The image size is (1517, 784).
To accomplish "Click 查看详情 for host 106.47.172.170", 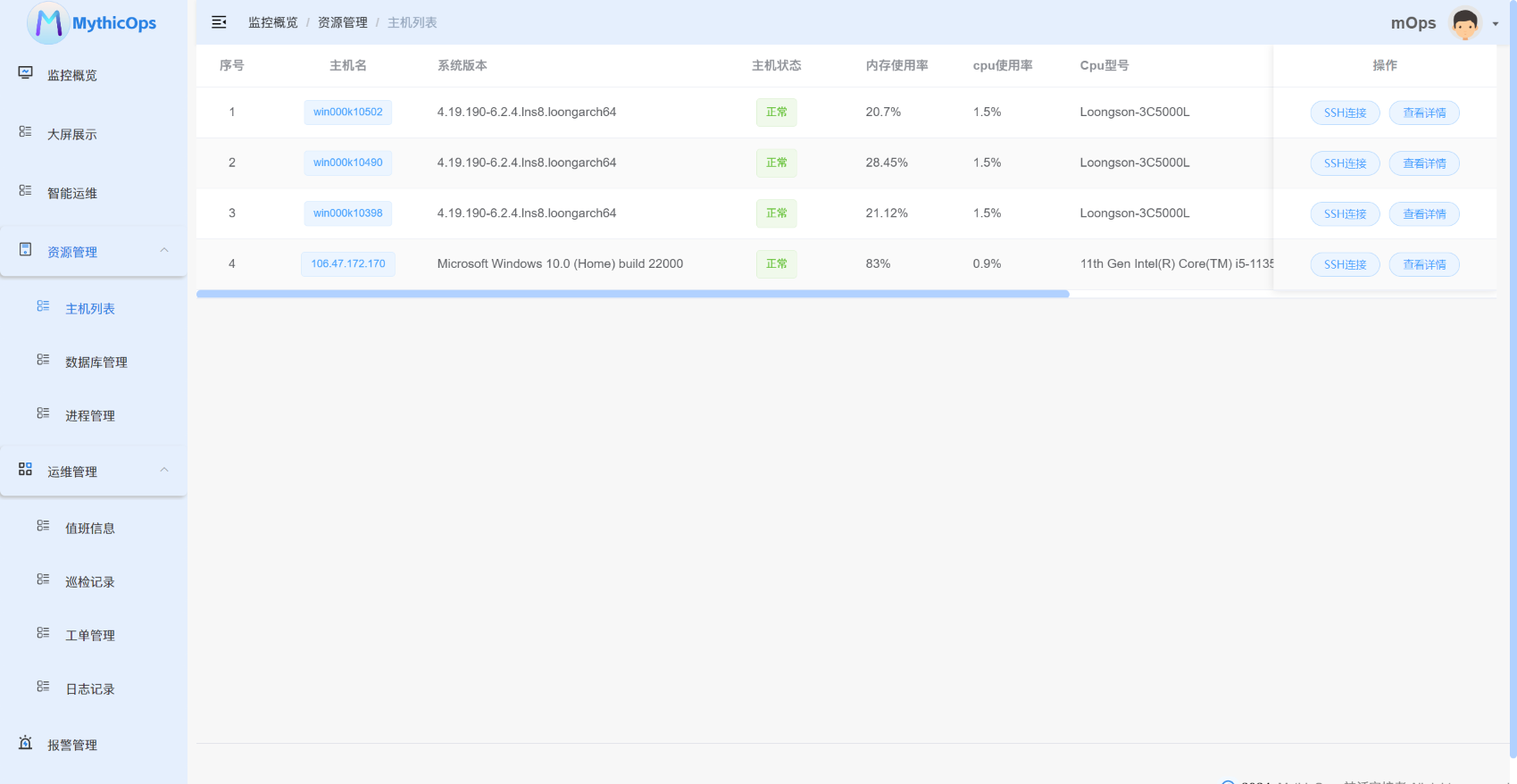I will [x=1424, y=264].
